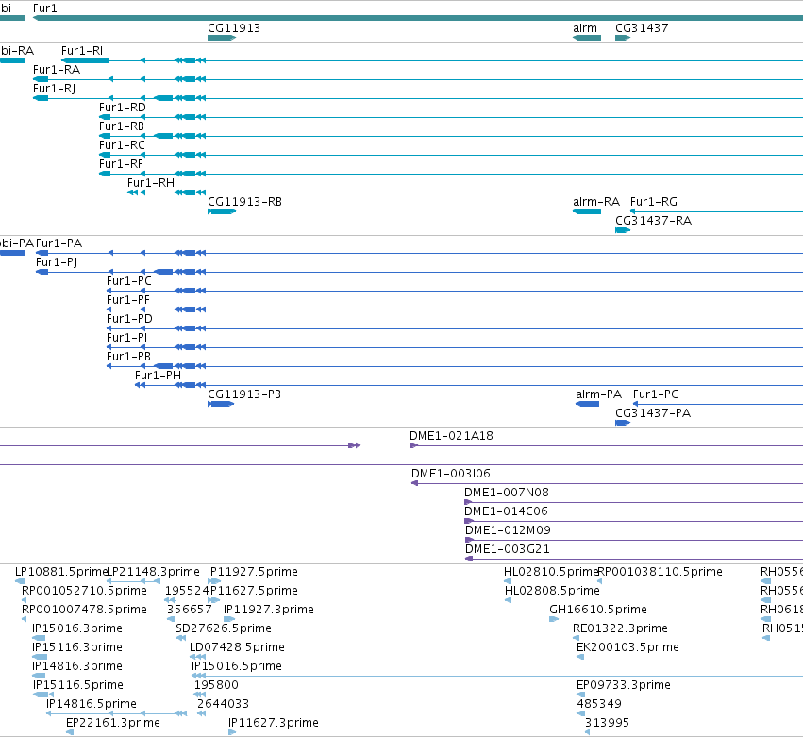The image size is (803, 737).
Task: Select the IP11927.3prime EST
Action: click(x=229, y=619)
